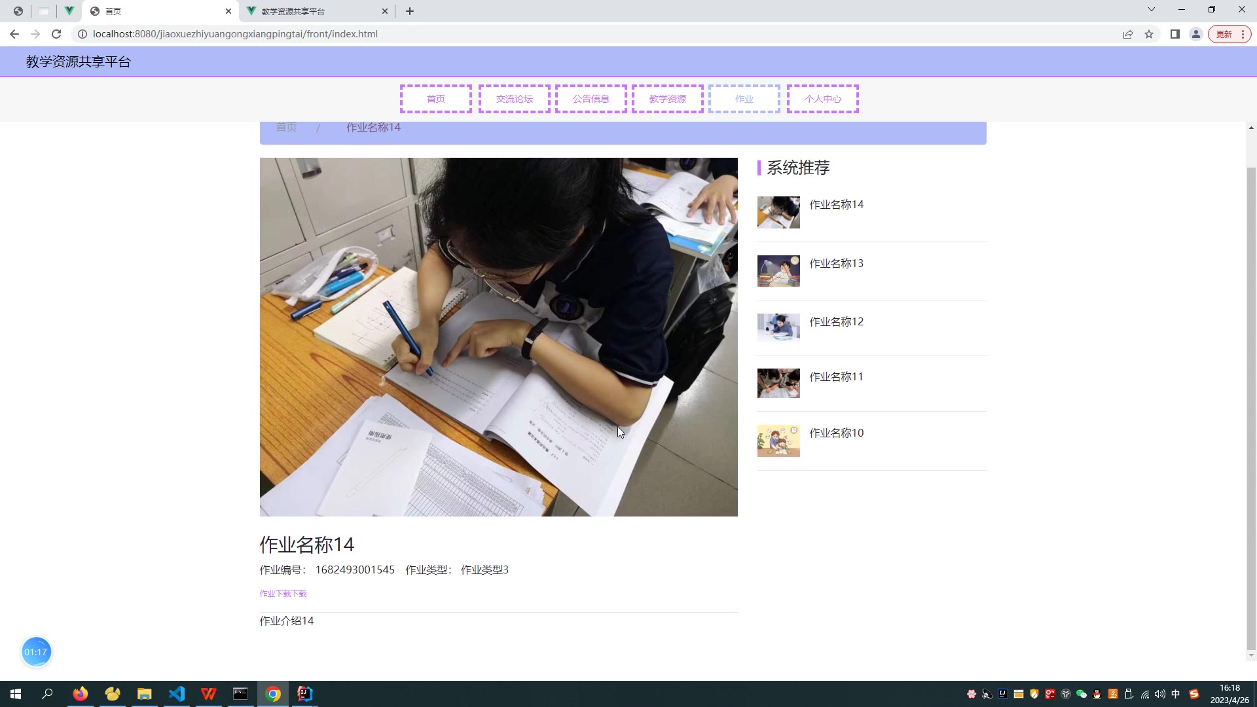Click the thumbnail beside 作业名称13
This screenshot has width=1257, height=707.
coord(778,271)
